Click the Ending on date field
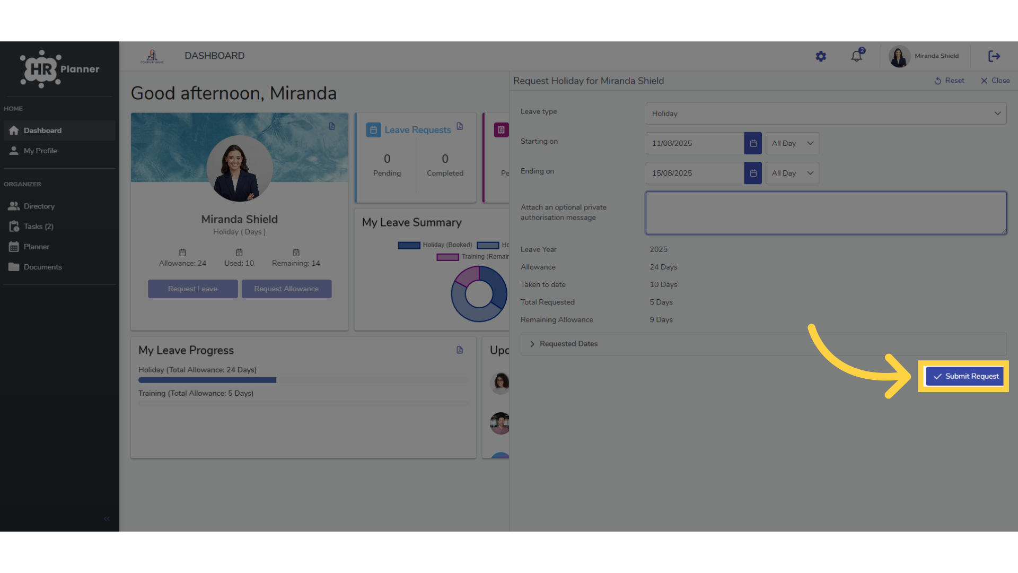1018x573 pixels. [x=695, y=173]
